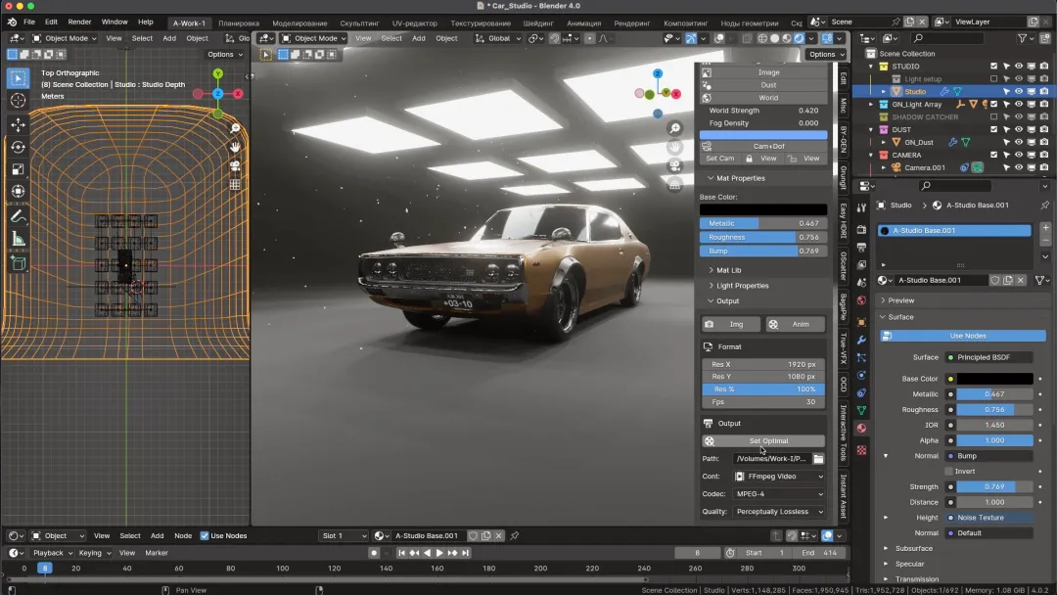This screenshot has height=595, width=1057.
Task: Open the Codec MPEG-4 dropdown
Action: pos(779,493)
